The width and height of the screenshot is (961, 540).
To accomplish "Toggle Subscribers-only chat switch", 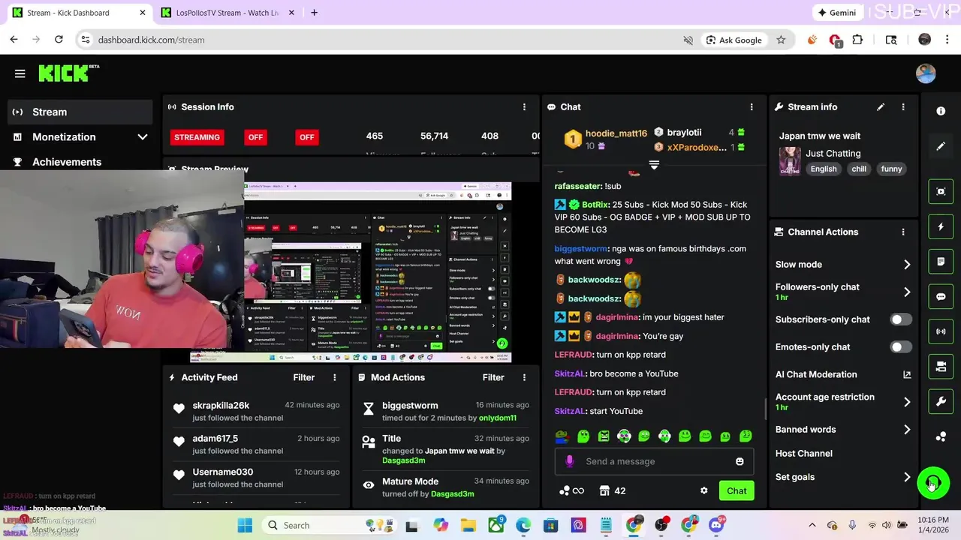I will 900,319.
